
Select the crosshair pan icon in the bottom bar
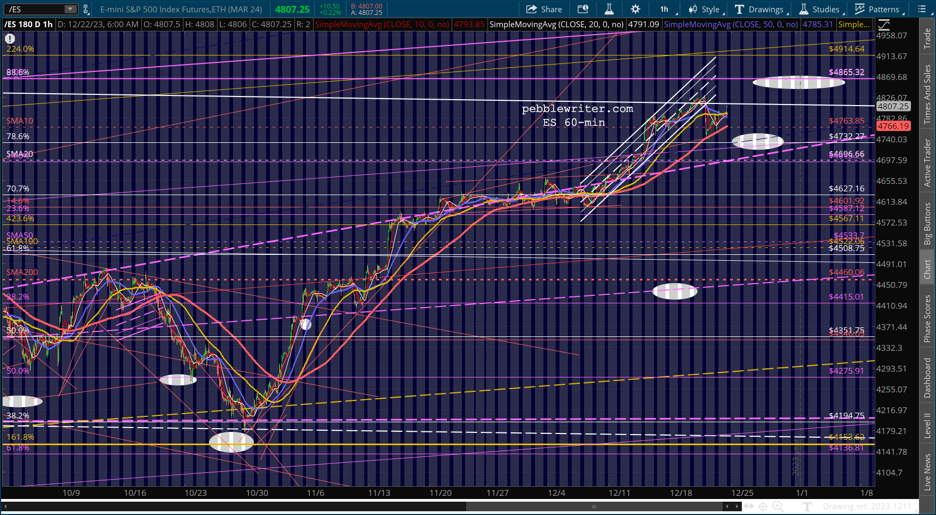tap(763, 506)
